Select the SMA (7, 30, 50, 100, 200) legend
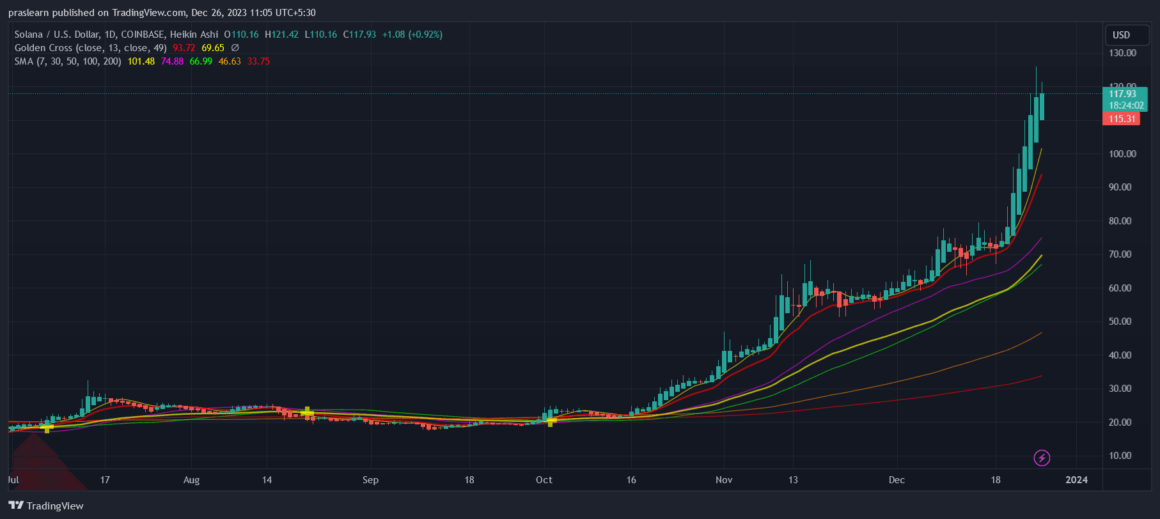Image resolution: width=1160 pixels, height=519 pixels. coord(68,61)
